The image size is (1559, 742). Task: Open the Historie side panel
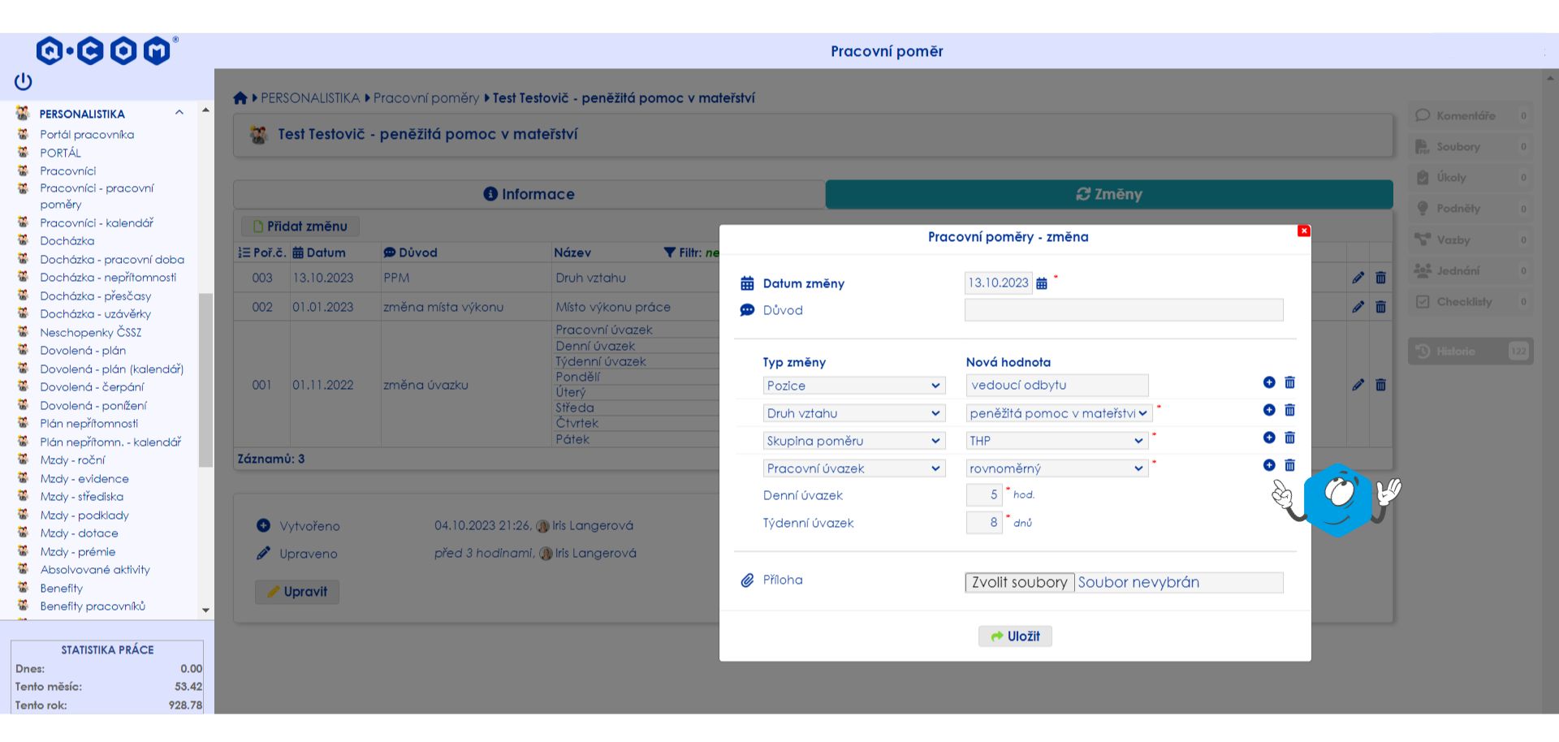[1470, 352]
